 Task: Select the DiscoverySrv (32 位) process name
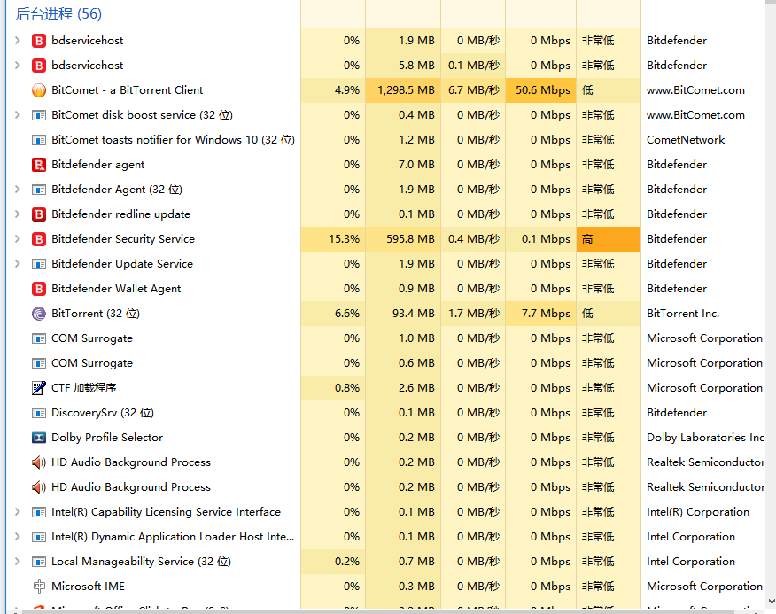(x=103, y=413)
